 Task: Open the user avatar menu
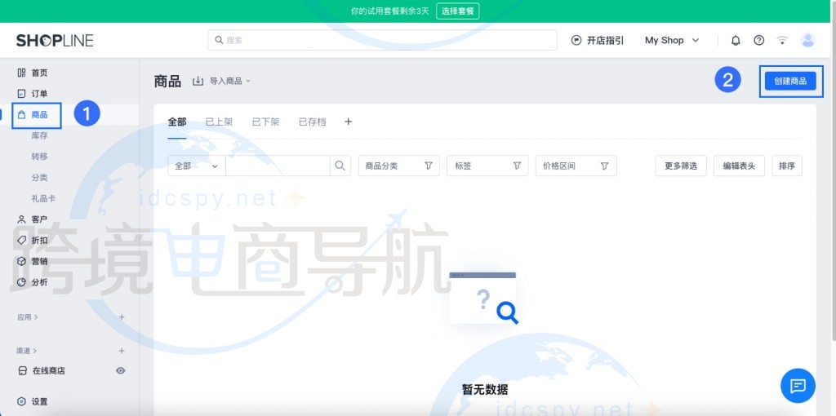807,41
